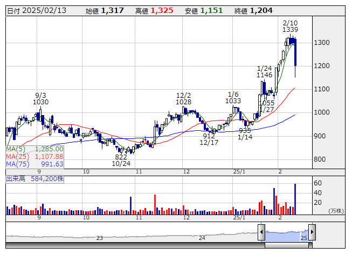Click the 24 year label in navigator
Image resolution: width=352 pixels, height=254 pixels.
pyautogui.click(x=202, y=238)
